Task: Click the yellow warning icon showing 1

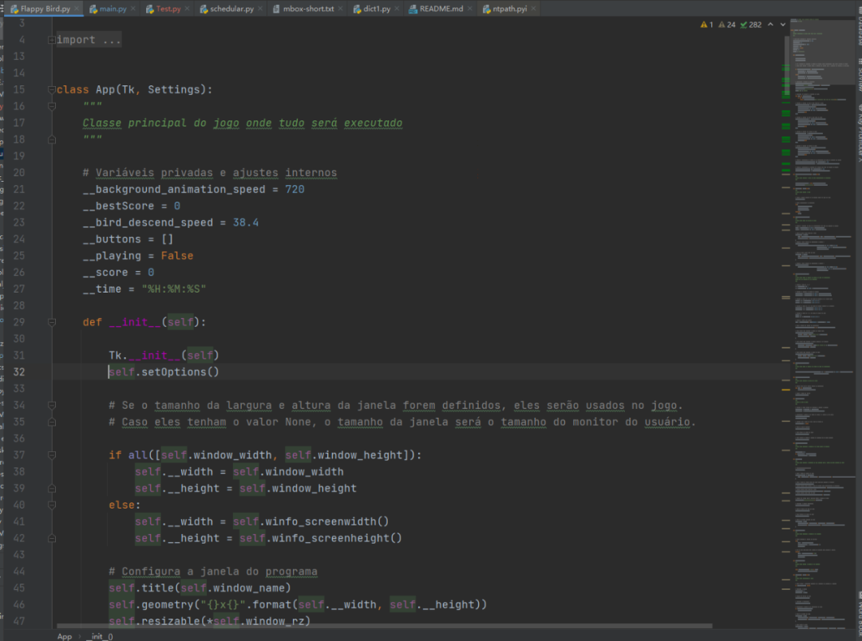Action: tap(706, 25)
